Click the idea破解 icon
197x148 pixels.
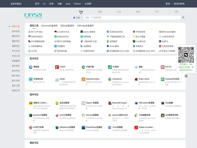163,103
